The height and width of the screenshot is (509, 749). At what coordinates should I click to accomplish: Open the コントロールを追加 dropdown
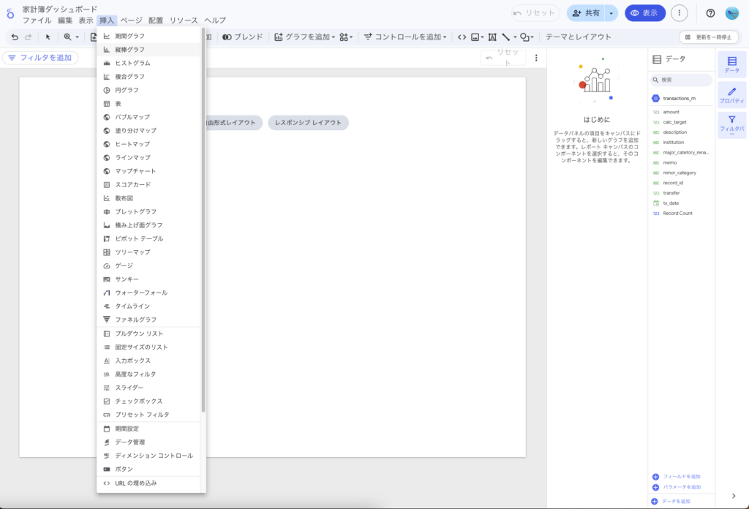405,37
